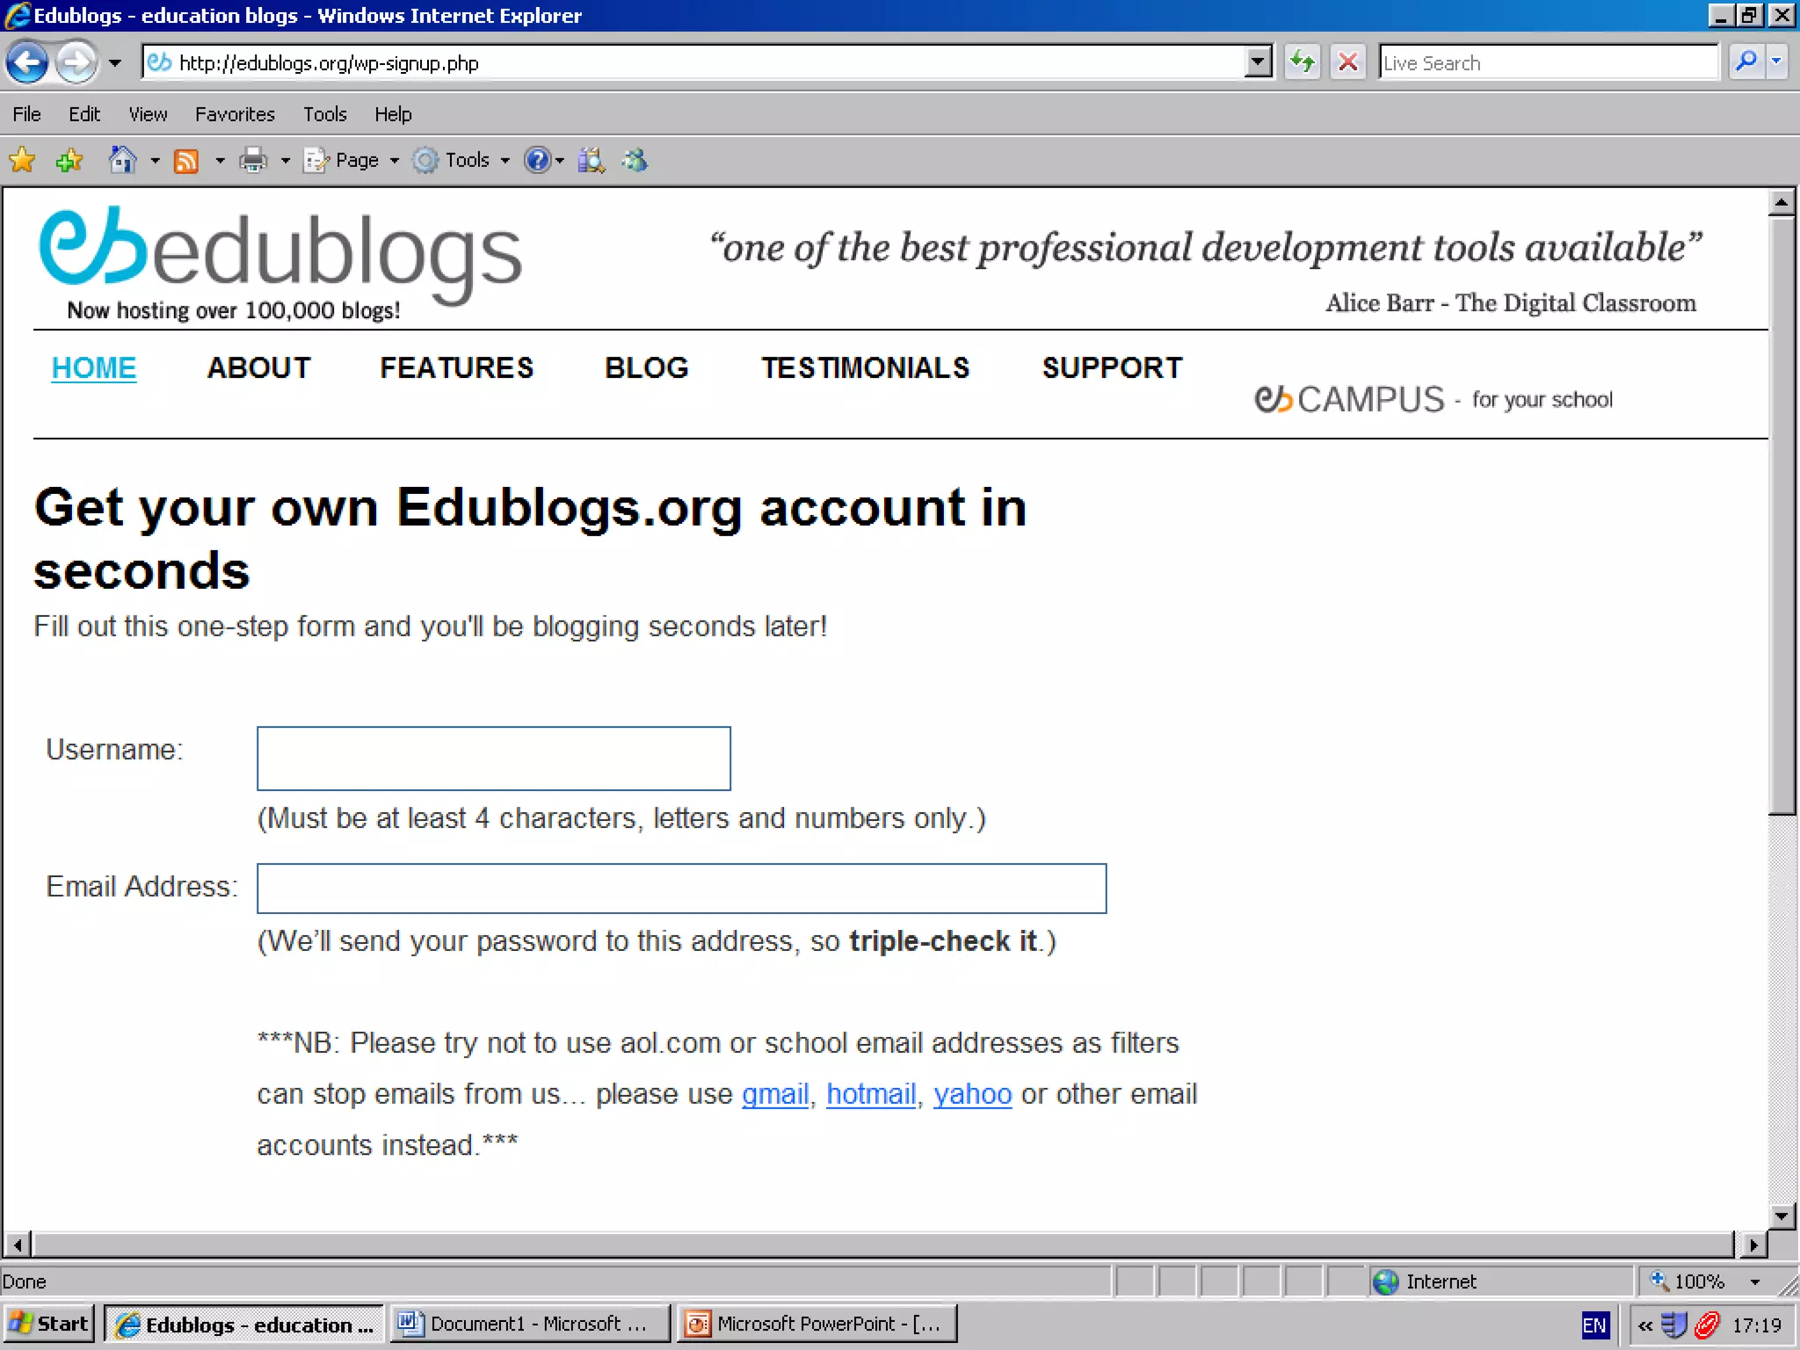Image resolution: width=1800 pixels, height=1350 pixels.
Task: Click the RSS feeds icon
Action: [x=185, y=161]
